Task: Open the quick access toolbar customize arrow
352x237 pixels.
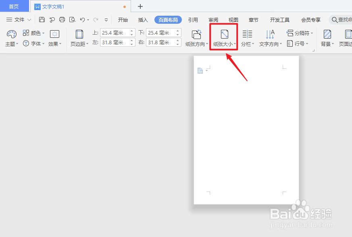Action: point(106,20)
